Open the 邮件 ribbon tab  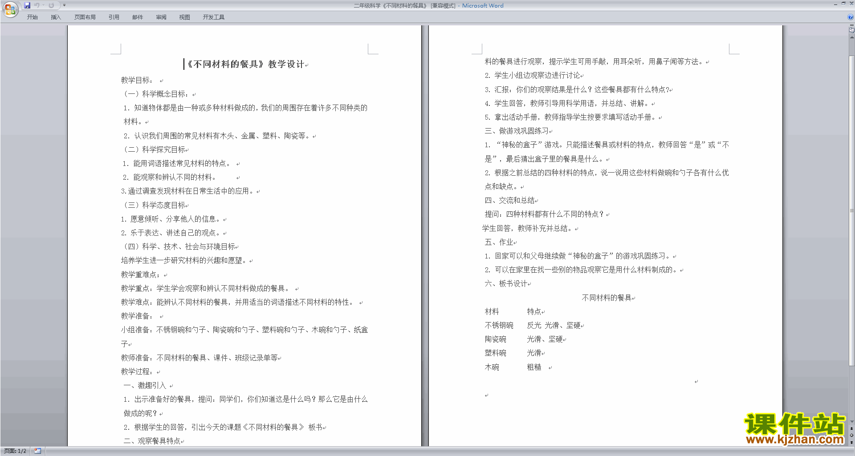tap(138, 17)
